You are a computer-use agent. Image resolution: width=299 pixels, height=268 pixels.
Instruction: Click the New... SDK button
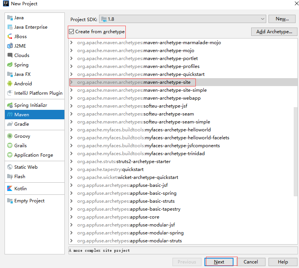[x=282, y=19]
